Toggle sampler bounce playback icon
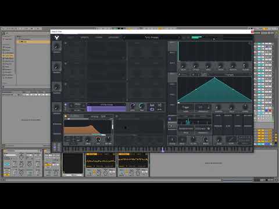 159,110
